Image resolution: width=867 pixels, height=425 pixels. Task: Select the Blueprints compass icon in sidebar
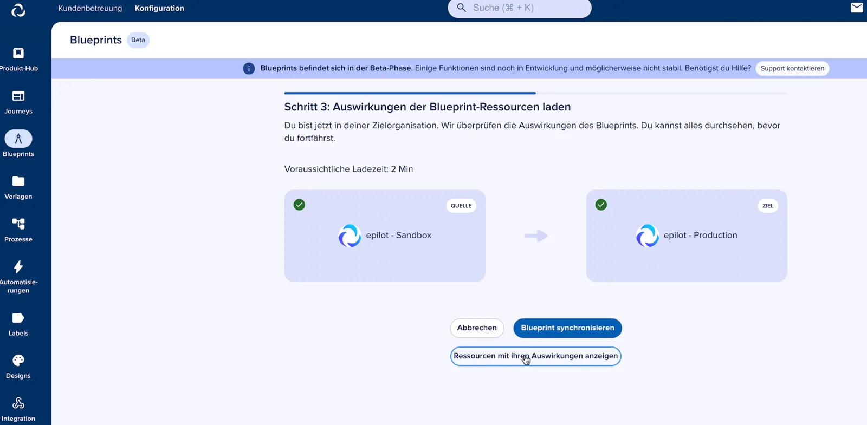[18, 139]
